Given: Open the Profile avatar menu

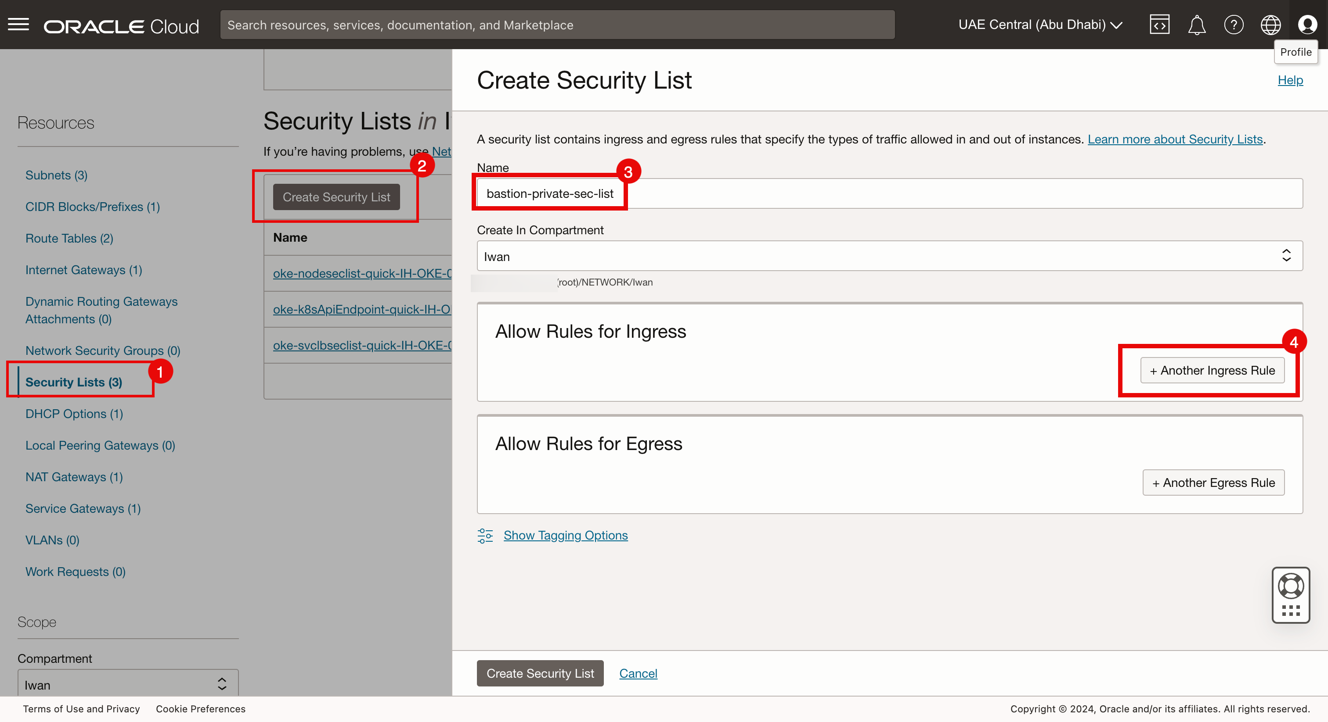Looking at the screenshot, I should coord(1307,25).
